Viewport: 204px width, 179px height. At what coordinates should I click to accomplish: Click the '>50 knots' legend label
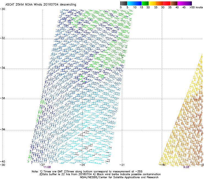[196, 7]
